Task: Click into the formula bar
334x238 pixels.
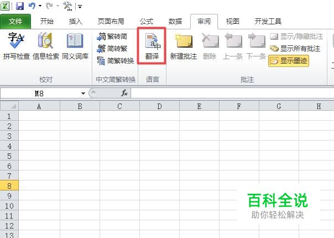Action: pos(232,94)
